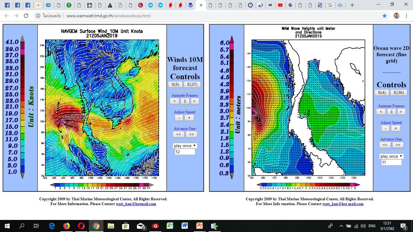
Task: Launch Opera from taskbar
Action: click(x=81, y=226)
